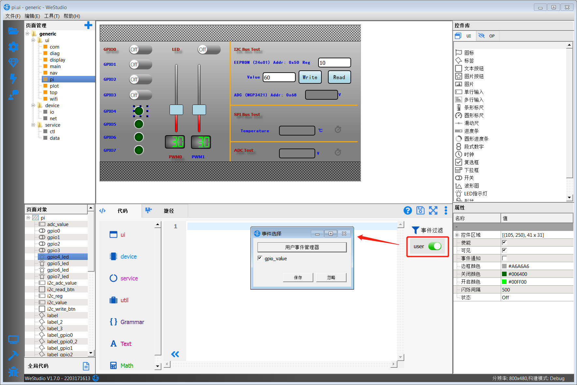Toggle the user event filter switch
Image resolution: width=577 pixels, height=385 pixels.
click(435, 246)
